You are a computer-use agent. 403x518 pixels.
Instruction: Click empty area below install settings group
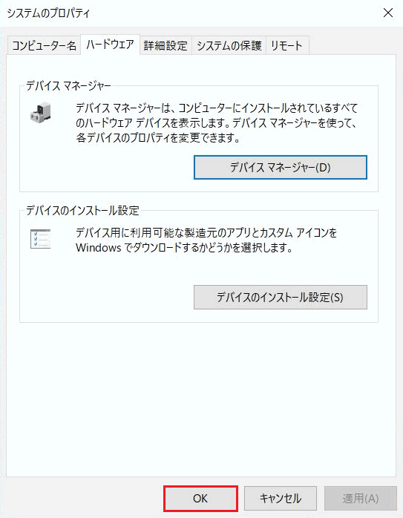point(201,396)
